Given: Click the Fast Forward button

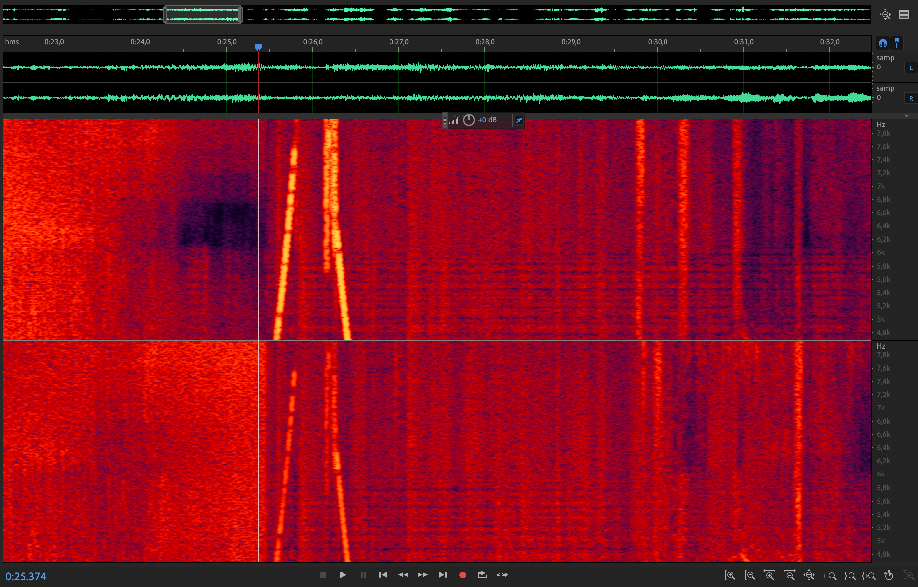Looking at the screenshot, I should point(422,575).
